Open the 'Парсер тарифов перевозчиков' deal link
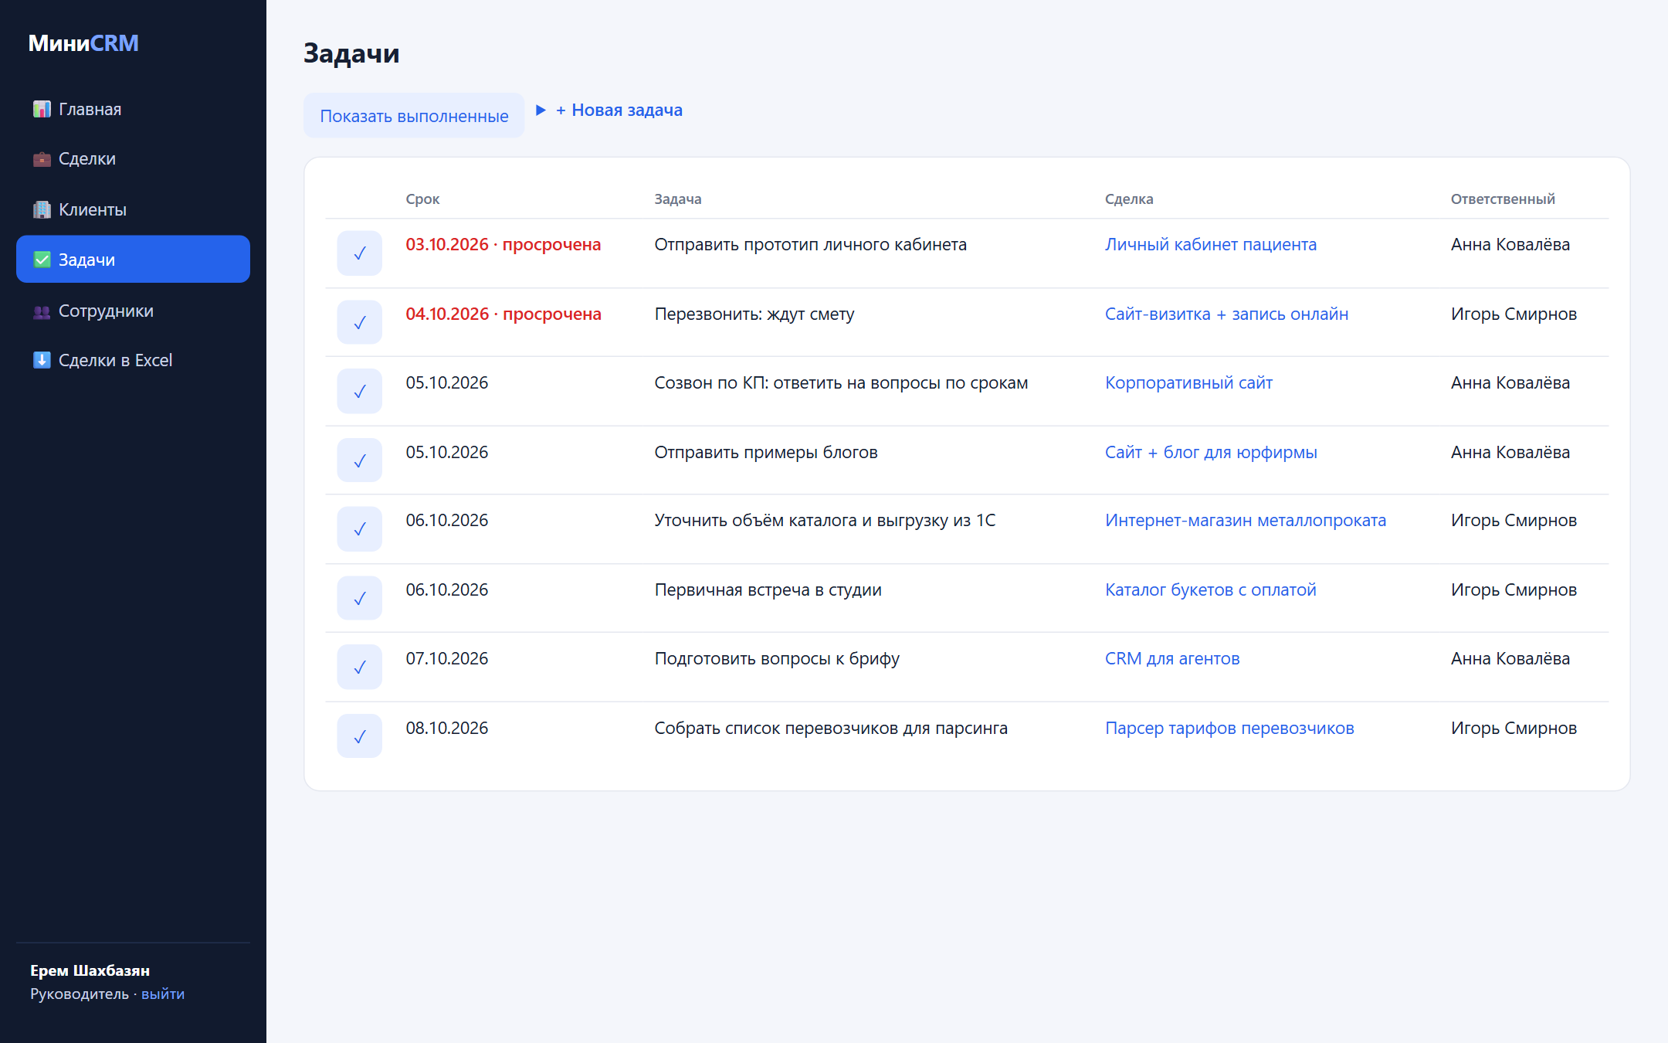 point(1229,729)
